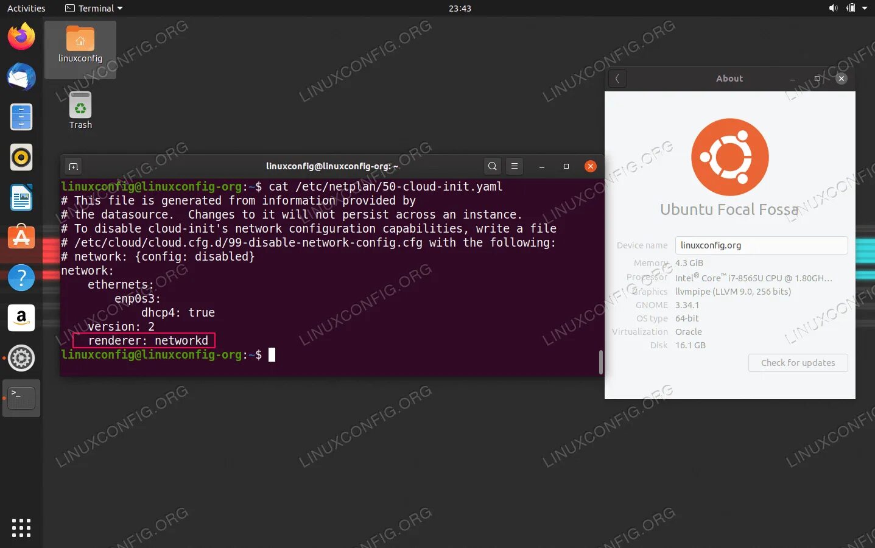The width and height of the screenshot is (875, 548).
Task: Click the new tab icon in terminal titlebar
Action: point(74,166)
